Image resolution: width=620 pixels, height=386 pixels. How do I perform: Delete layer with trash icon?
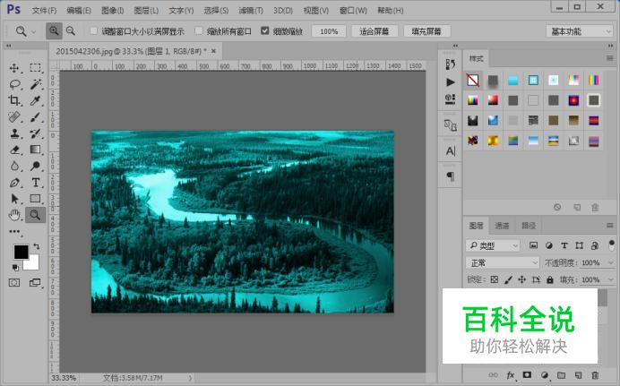595,375
